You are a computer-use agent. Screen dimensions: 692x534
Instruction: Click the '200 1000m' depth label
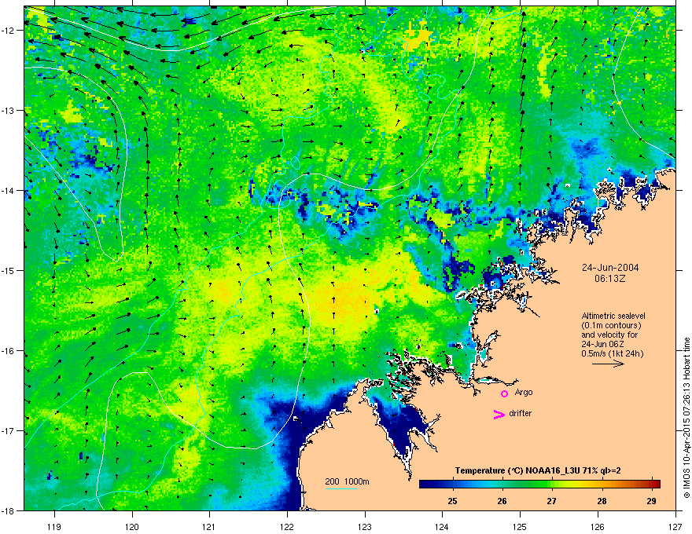347,481
